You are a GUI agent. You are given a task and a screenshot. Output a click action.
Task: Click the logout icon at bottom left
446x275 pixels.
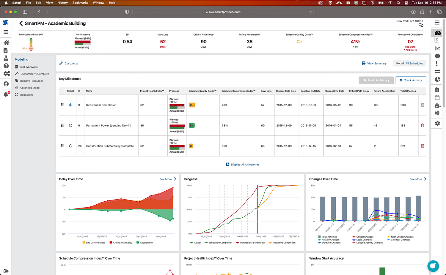(x=6, y=271)
